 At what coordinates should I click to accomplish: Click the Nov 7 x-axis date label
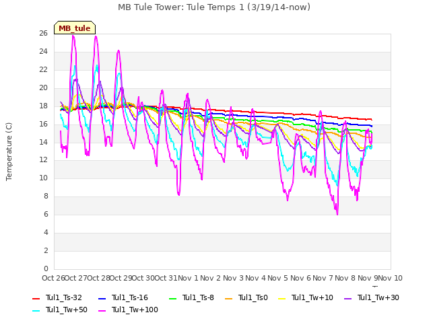[323, 278]
